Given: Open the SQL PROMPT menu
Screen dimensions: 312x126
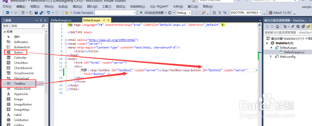Looking at the screenshot, I should (x=159, y=7).
